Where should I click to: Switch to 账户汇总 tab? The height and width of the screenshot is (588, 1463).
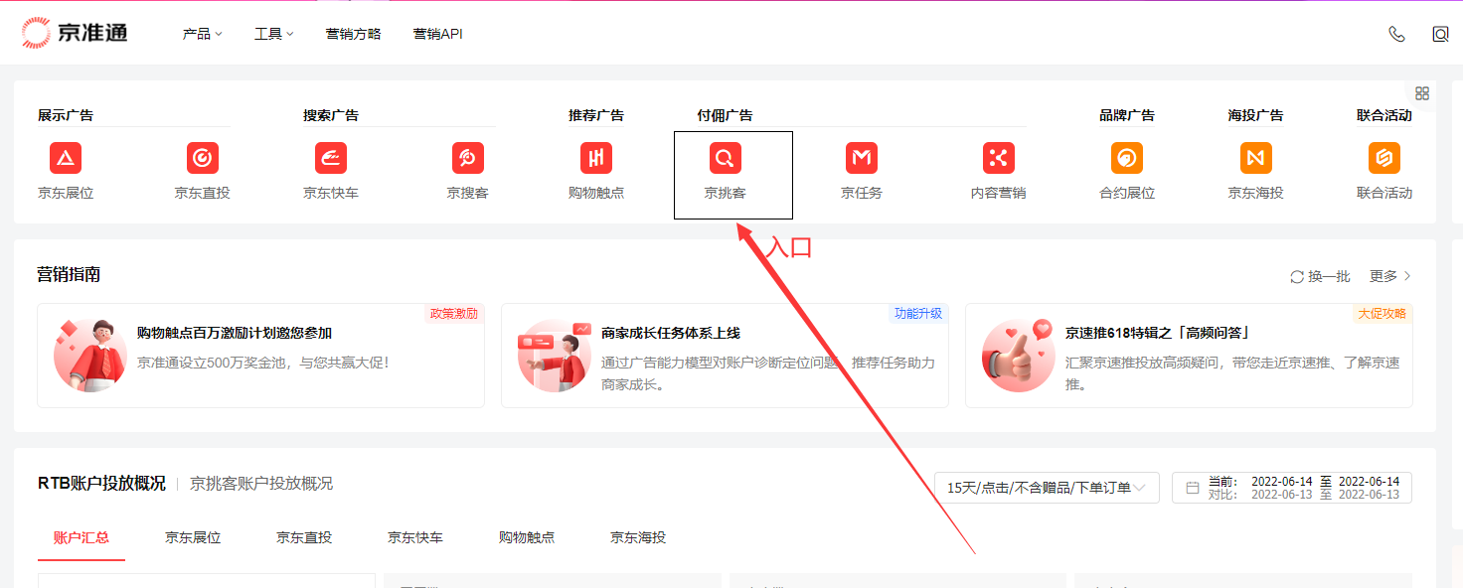tap(81, 537)
